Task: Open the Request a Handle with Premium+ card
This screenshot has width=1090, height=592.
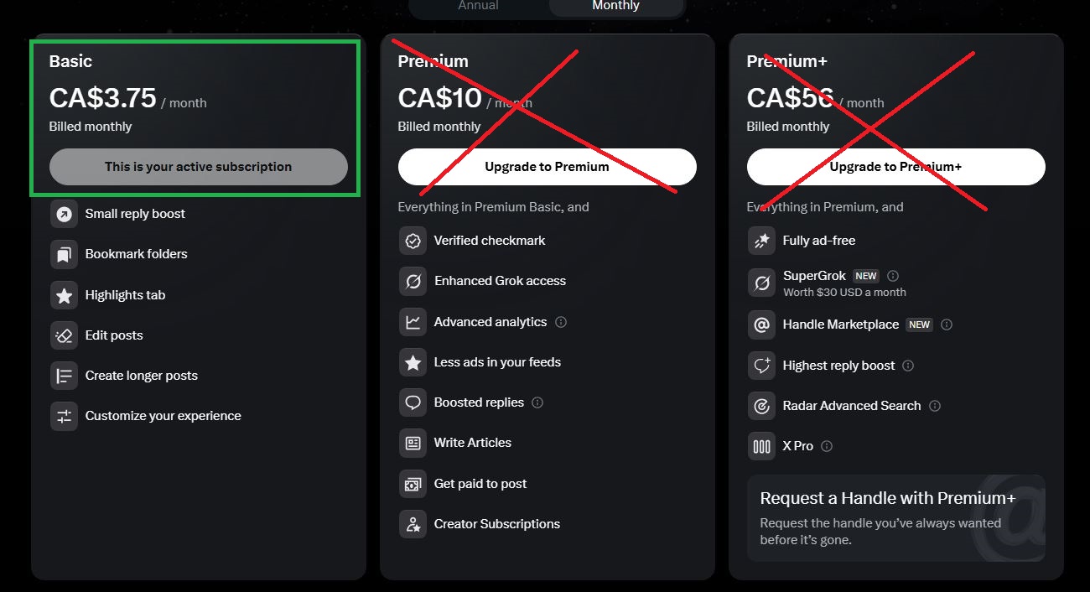Action: click(895, 518)
